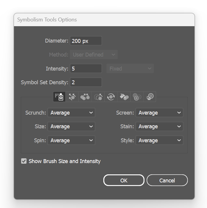
Task: Toggle Show Brush Size and Intensity checkbox
Action: pyautogui.click(x=24, y=161)
